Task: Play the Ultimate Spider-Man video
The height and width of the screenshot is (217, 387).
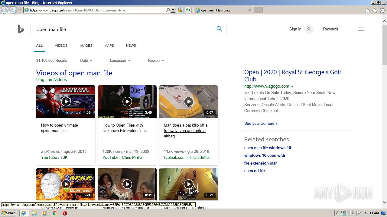Action: tap(66, 102)
